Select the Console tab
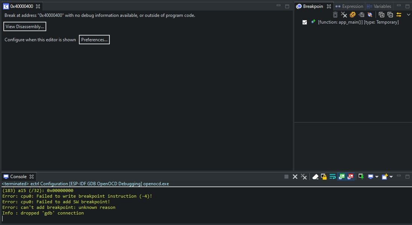 pyautogui.click(x=18, y=177)
